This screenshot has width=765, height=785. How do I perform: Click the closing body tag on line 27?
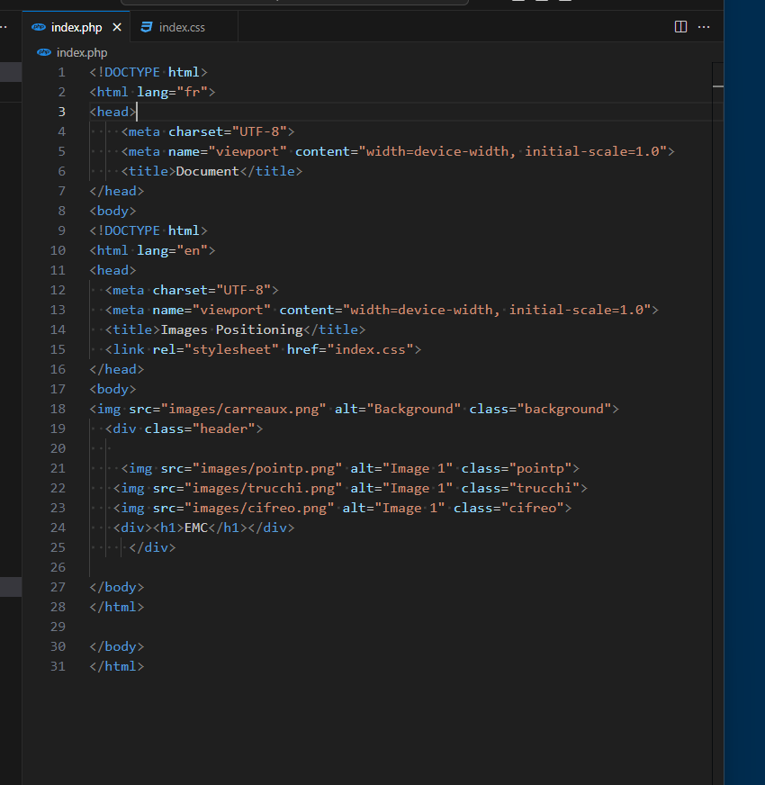pyautogui.click(x=117, y=587)
